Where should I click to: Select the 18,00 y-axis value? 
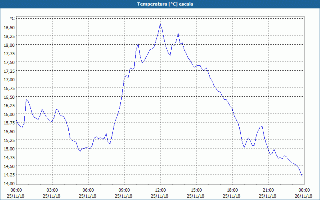tap(9, 45)
